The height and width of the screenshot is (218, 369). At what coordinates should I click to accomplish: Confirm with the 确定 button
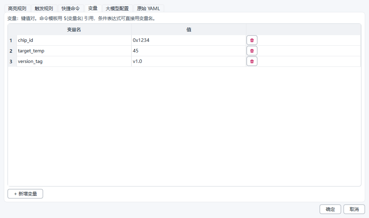pyautogui.click(x=330, y=209)
